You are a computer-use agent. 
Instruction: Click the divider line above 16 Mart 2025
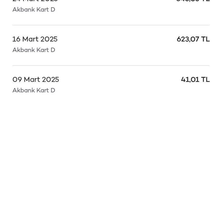click(111, 25)
